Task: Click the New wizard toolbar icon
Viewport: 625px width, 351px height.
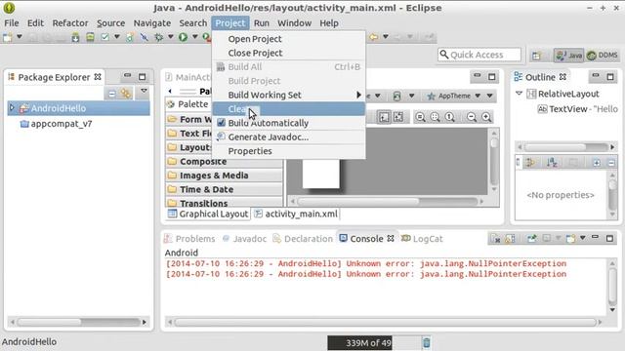Action: (x=8, y=37)
